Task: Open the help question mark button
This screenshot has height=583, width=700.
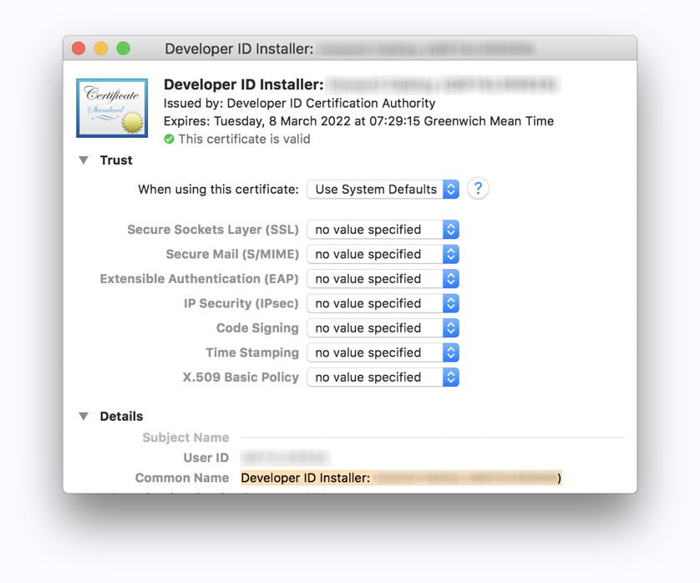Action: [x=477, y=189]
